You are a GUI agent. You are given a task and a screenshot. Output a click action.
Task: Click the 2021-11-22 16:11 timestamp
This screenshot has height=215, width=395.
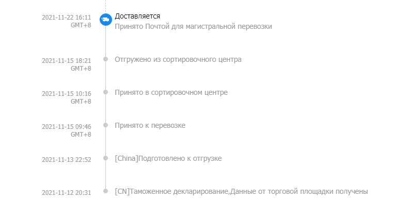[x=66, y=17]
